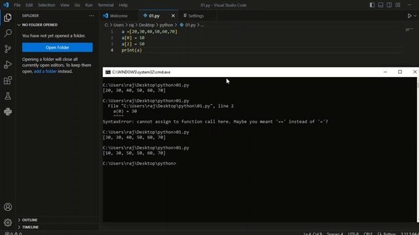Open the Search view icon
419x235 pixels.
click(x=8, y=33)
